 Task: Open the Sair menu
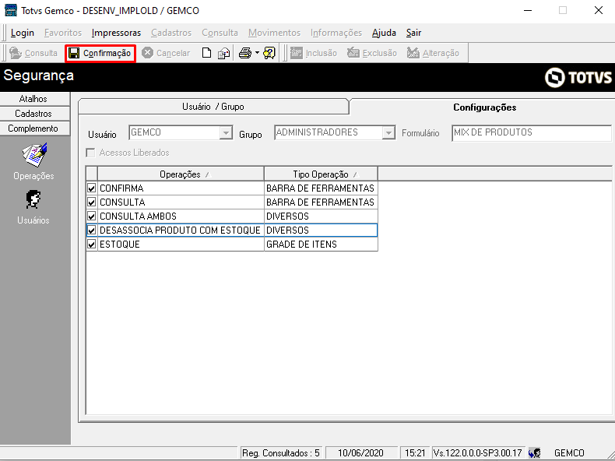point(414,33)
